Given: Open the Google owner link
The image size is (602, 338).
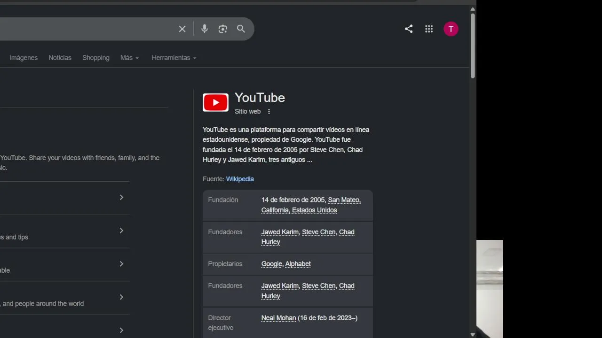Looking at the screenshot, I should coord(272,264).
